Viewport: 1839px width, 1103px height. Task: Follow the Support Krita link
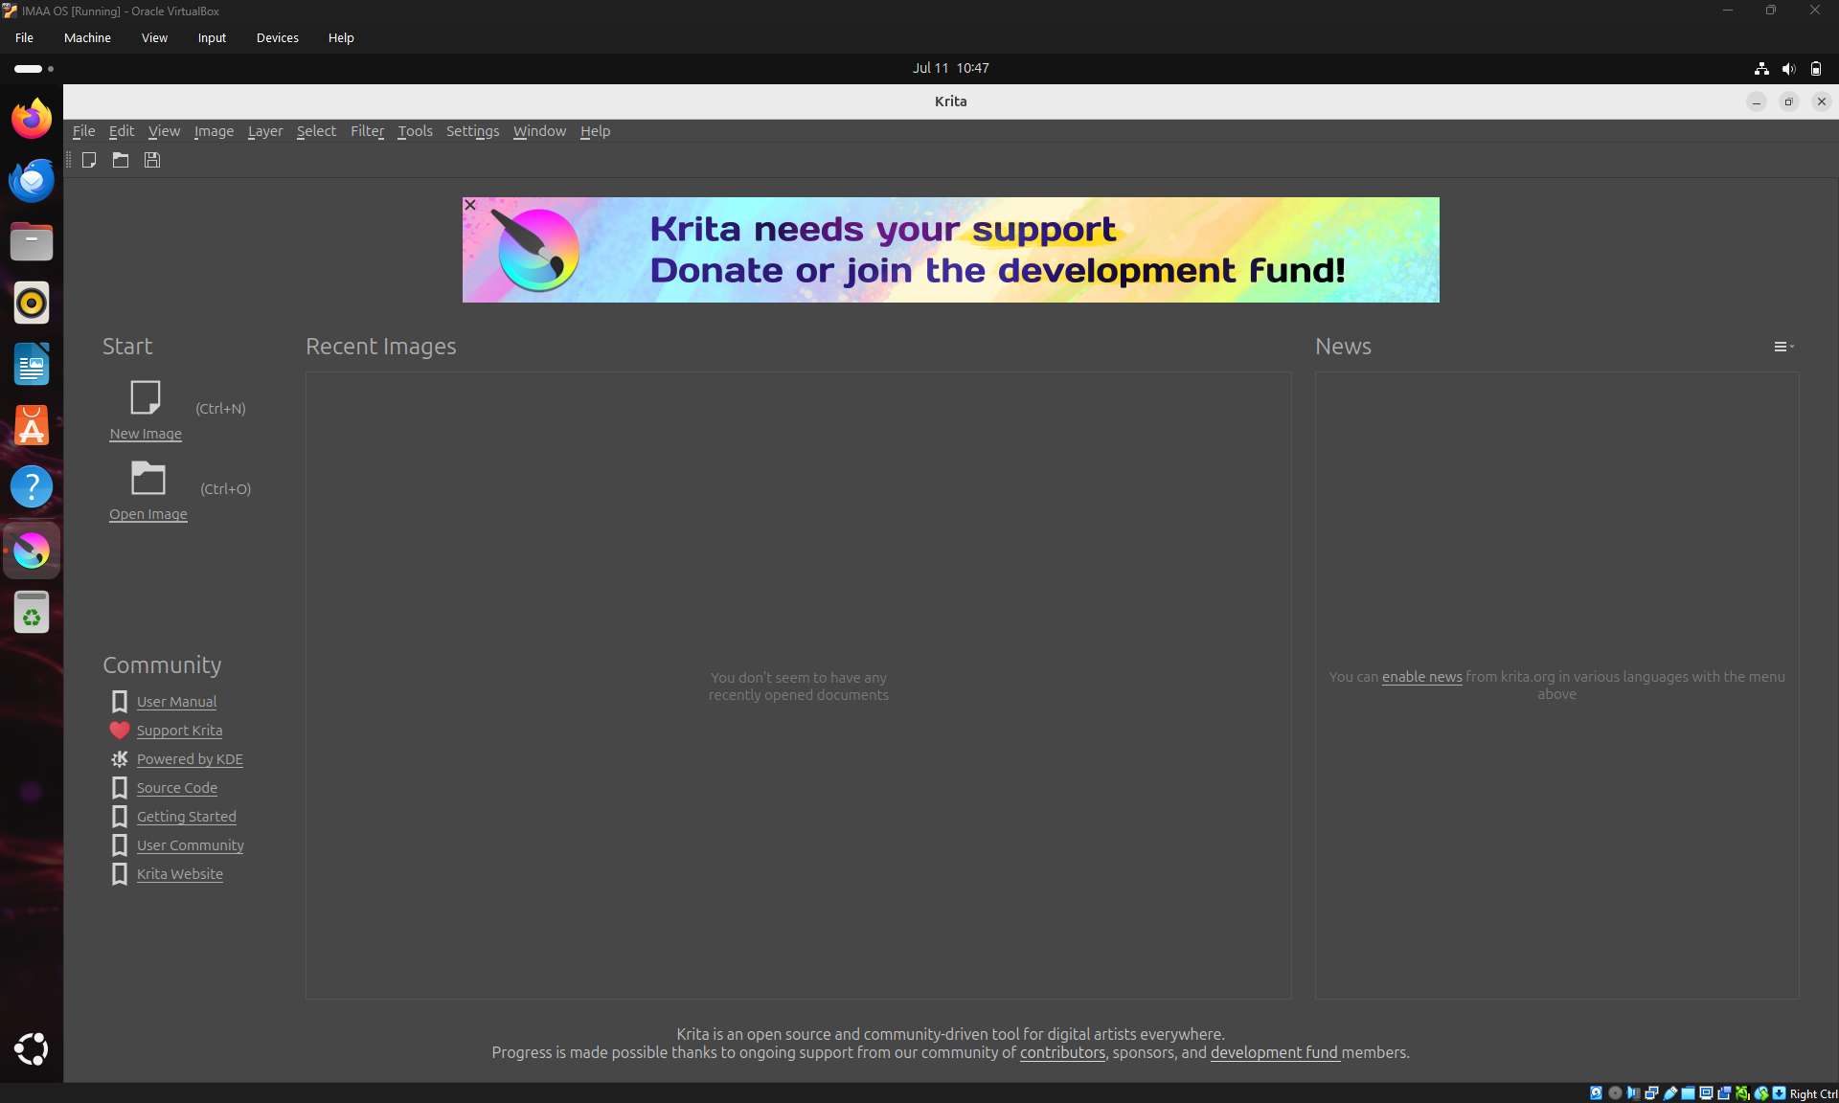click(179, 731)
